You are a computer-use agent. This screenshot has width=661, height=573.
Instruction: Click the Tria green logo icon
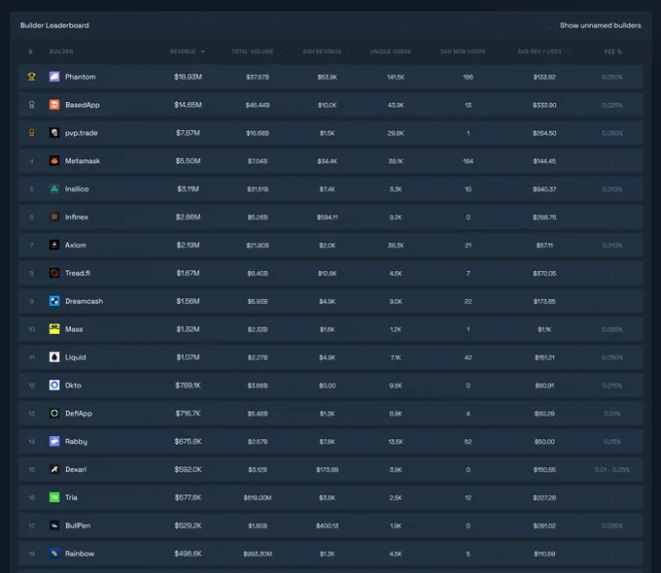click(x=54, y=497)
